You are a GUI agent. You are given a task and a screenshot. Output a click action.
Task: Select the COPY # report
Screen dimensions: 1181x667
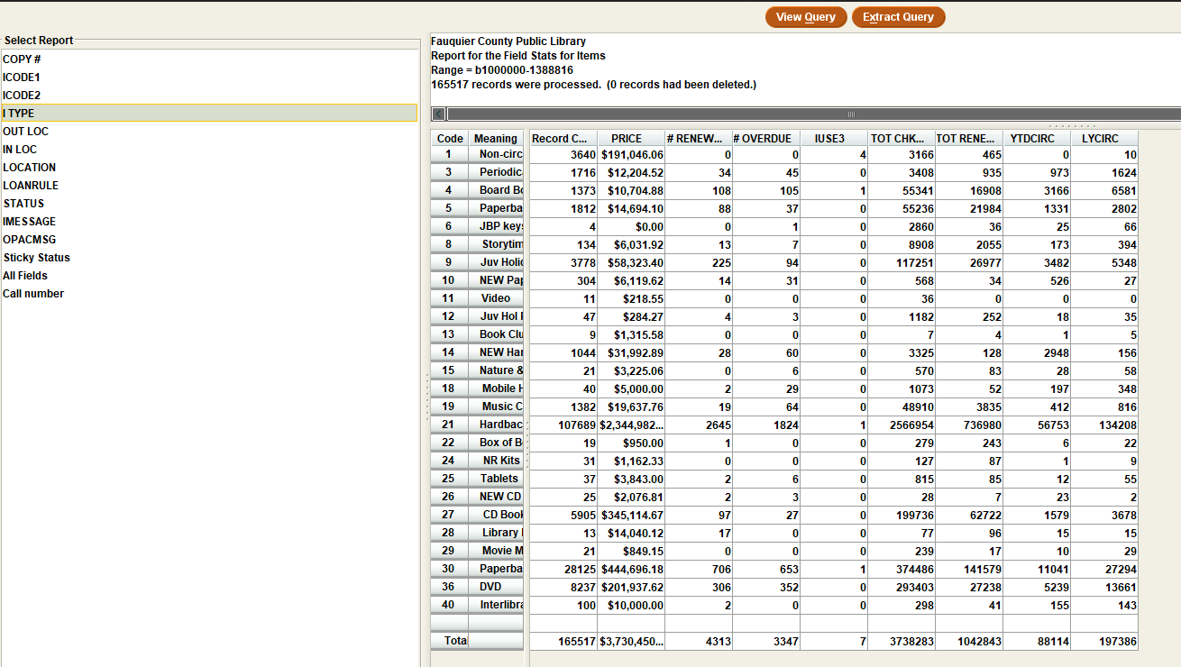click(x=23, y=59)
